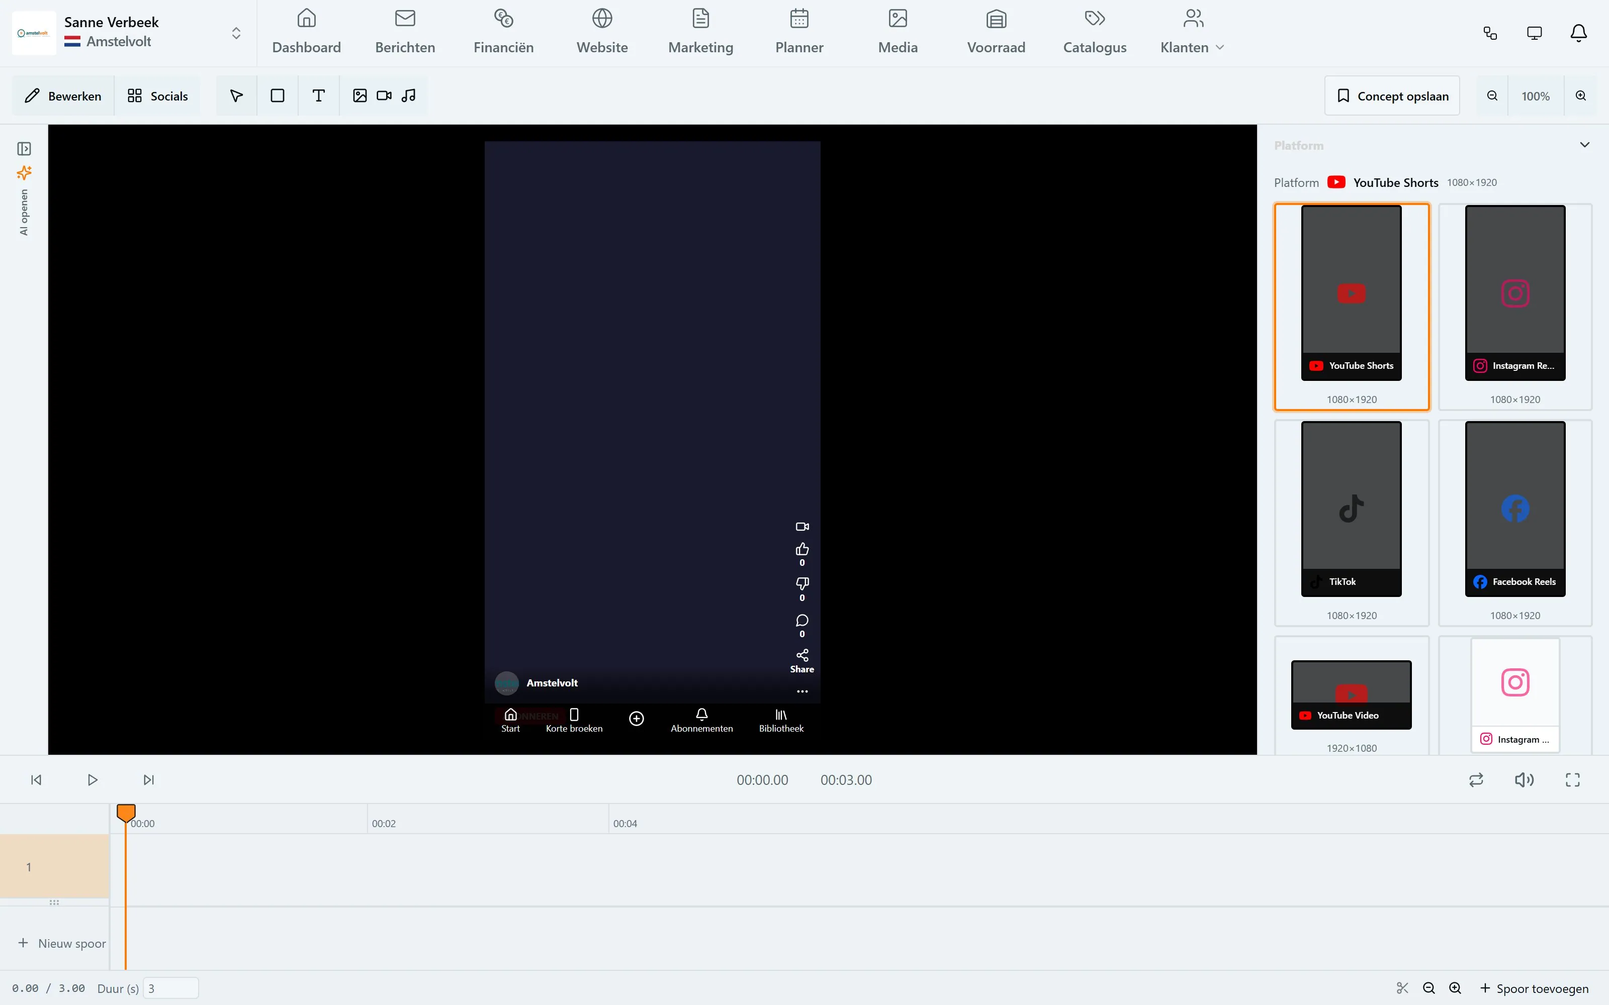The image size is (1609, 1005).
Task: Click the camera icon in preview overlay
Action: [802, 527]
